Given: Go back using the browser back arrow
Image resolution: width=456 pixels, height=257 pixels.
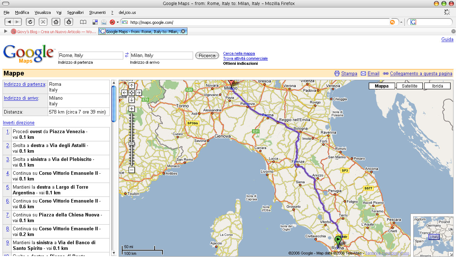Looking at the screenshot, I should point(9,22).
